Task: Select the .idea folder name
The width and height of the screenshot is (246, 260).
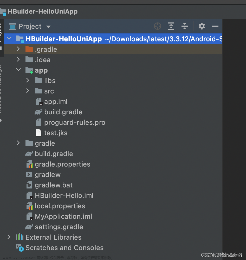Action: point(43,60)
